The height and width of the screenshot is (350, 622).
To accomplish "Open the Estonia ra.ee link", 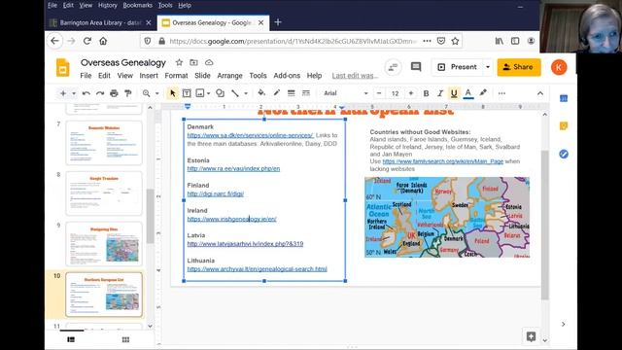I will [x=233, y=168].
